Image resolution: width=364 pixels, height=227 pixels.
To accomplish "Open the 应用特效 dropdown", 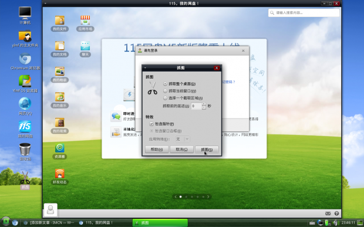I will click(x=183, y=139).
